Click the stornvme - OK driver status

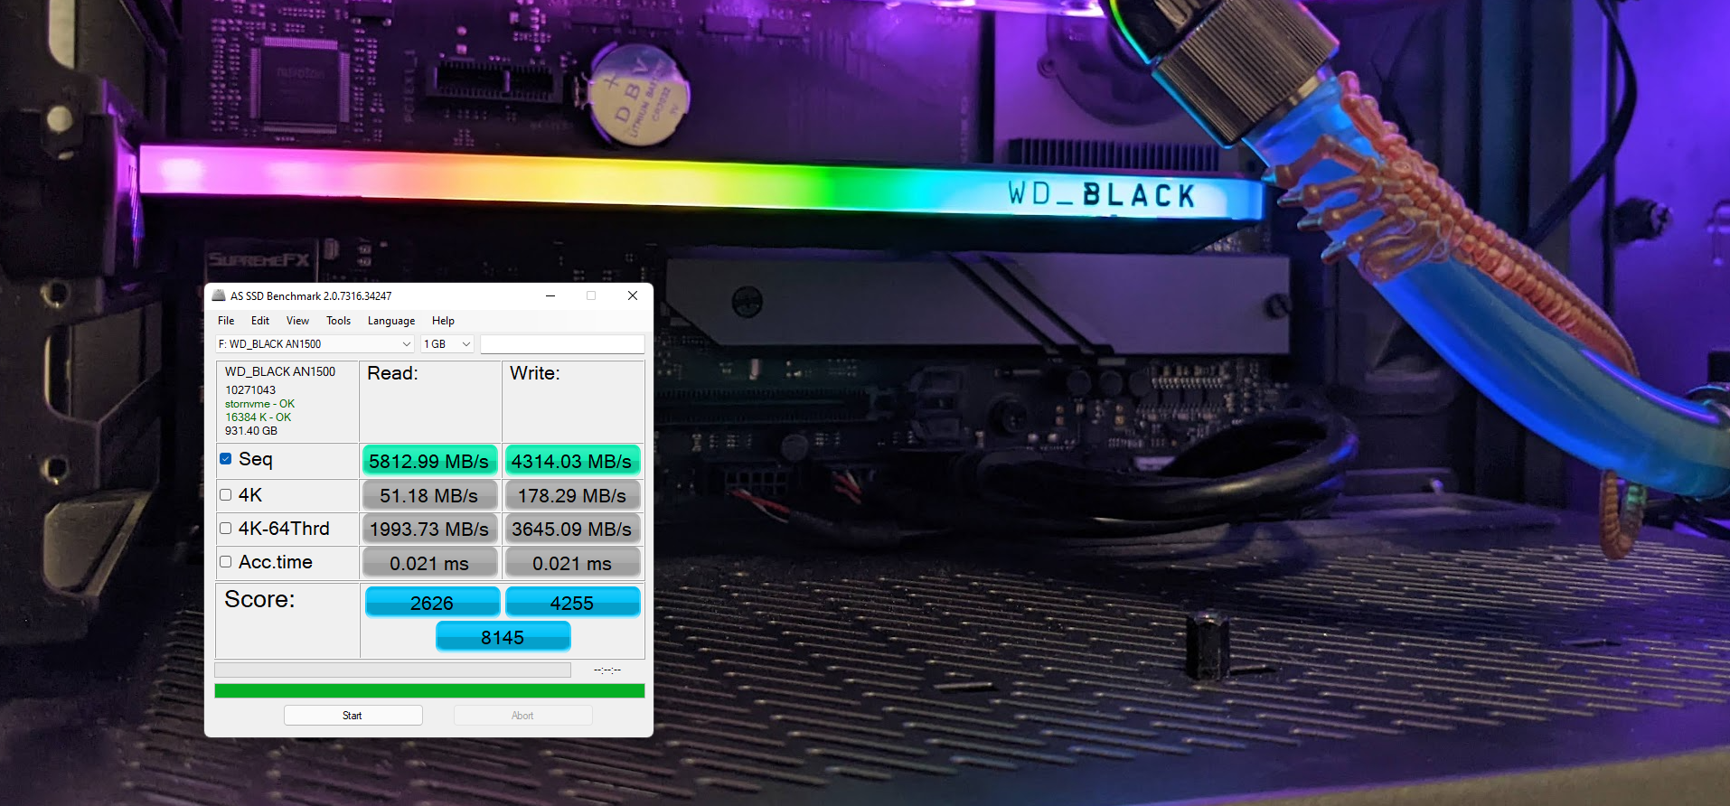259,404
